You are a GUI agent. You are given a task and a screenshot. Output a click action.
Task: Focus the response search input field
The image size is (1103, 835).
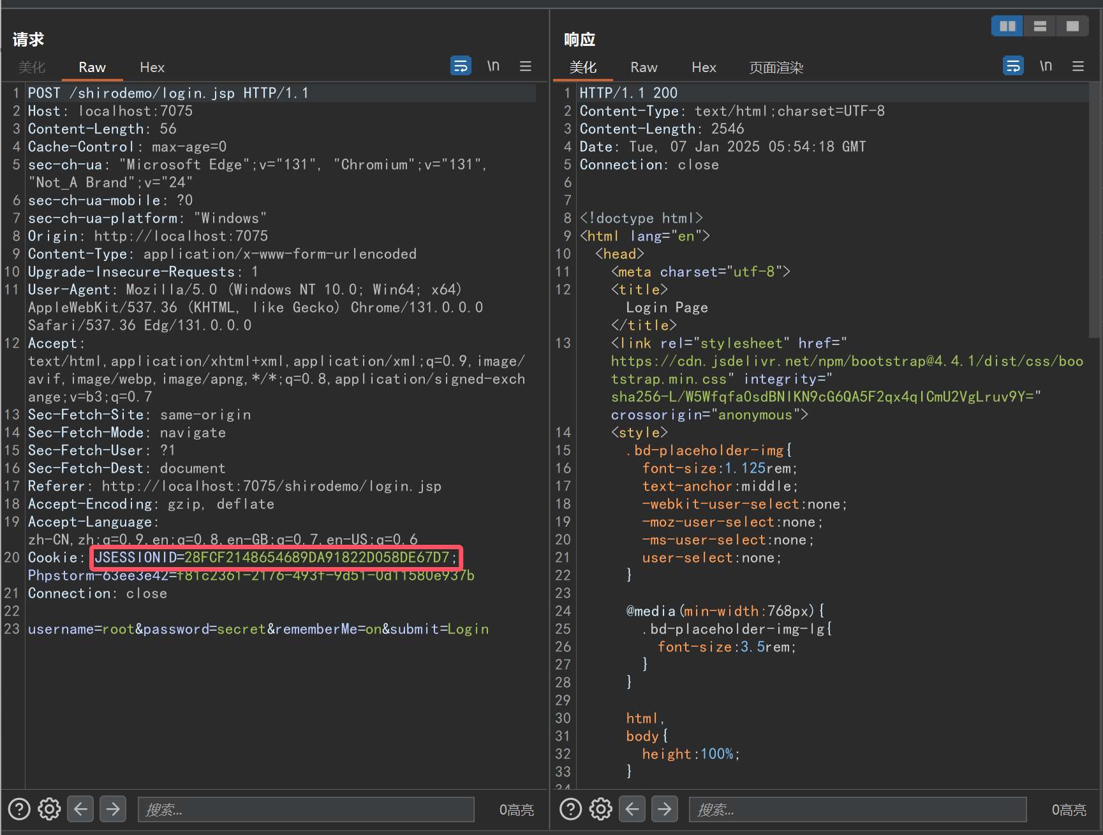[x=857, y=809]
